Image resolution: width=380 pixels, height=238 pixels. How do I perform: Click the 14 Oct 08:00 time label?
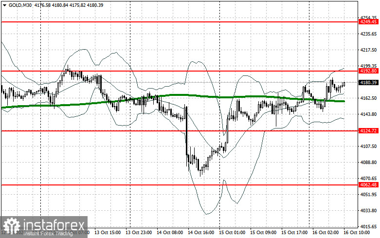tap(170, 233)
